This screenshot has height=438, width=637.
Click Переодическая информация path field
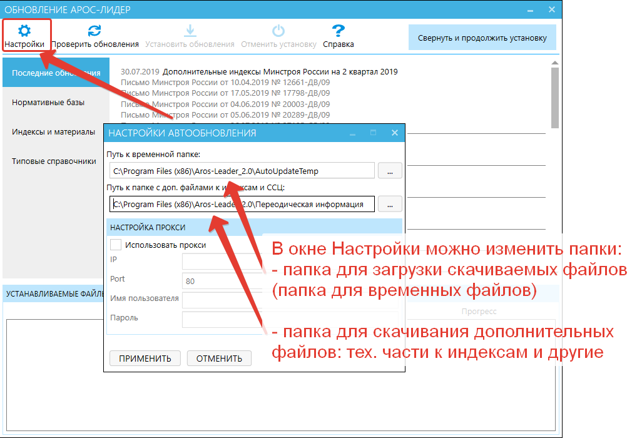tap(242, 204)
